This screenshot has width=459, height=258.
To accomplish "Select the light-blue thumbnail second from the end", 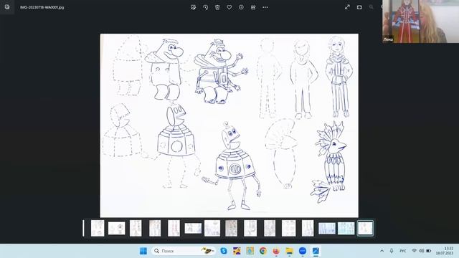I will point(346,229).
